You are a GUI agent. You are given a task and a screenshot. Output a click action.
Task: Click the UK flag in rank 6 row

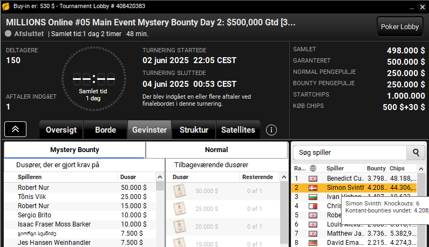click(313, 224)
